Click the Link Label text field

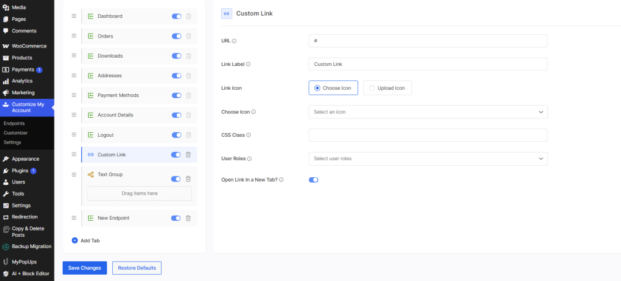(428, 64)
